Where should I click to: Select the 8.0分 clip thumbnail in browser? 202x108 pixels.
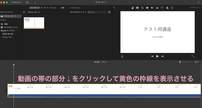[34, 23]
